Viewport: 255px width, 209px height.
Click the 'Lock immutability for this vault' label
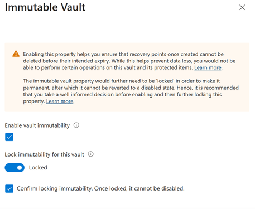click(x=44, y=154)
